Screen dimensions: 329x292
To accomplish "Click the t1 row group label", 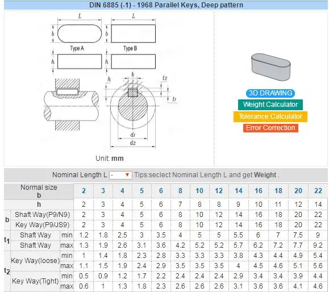I will 7,240.
